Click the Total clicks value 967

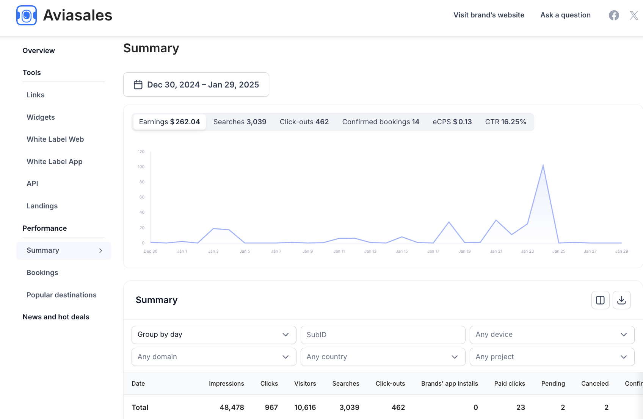click(271, 408)
